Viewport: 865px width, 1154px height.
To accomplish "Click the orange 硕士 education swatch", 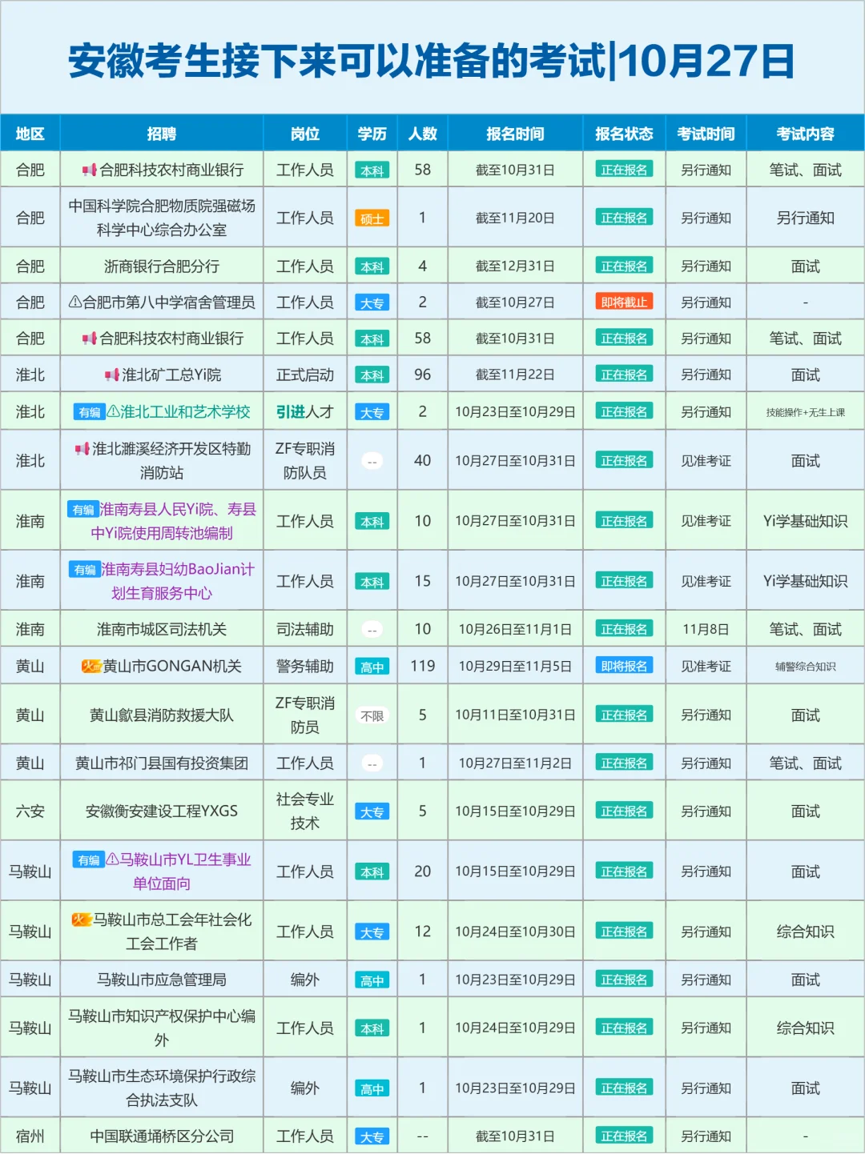I will coord(372,217).
